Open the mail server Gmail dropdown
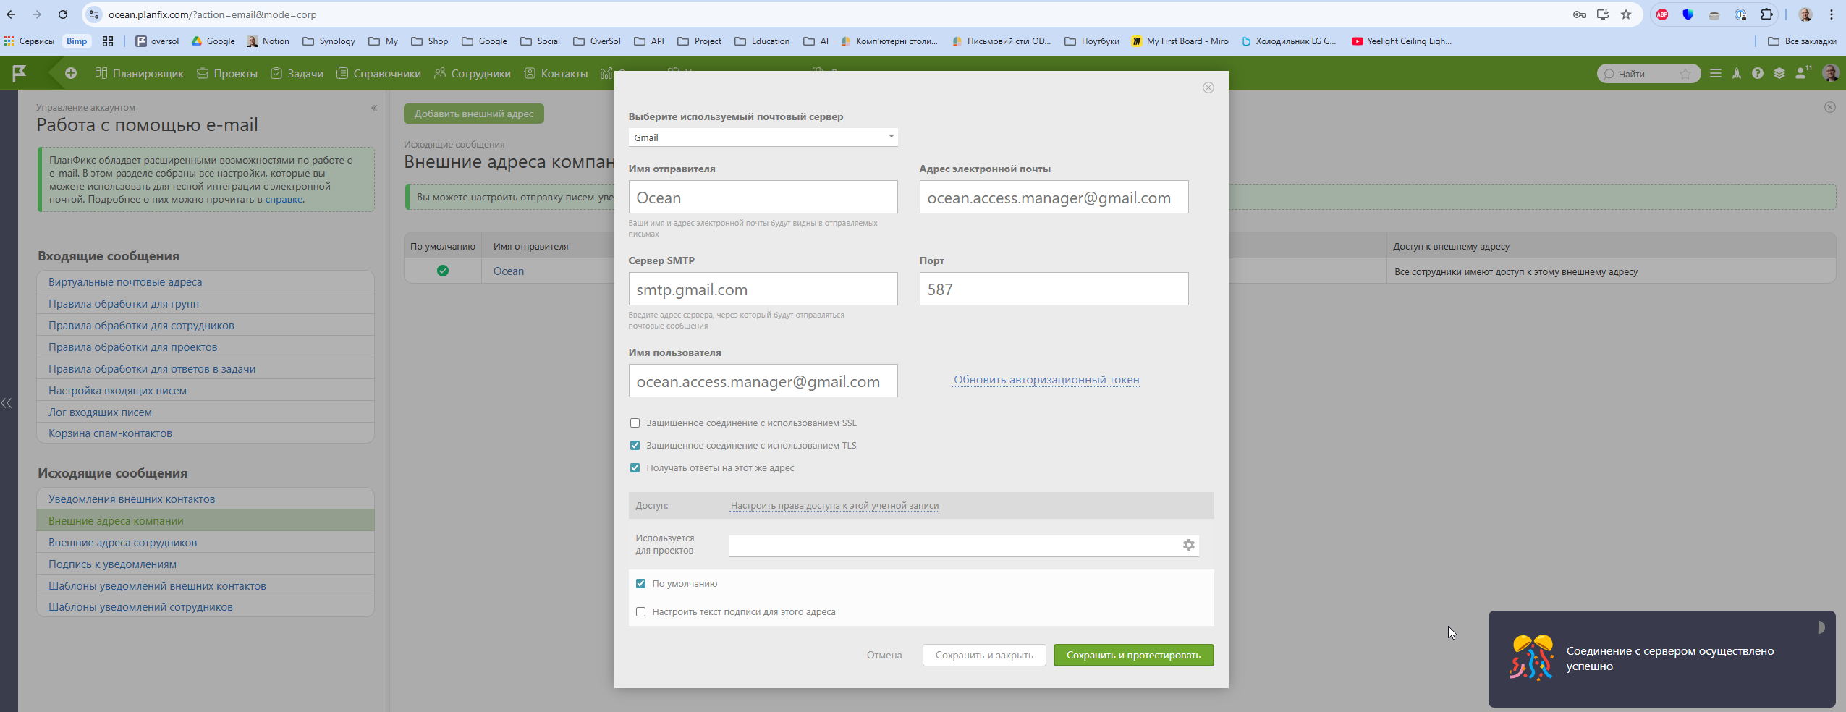Screen dimensions: 1846x712 click(763, 137)
